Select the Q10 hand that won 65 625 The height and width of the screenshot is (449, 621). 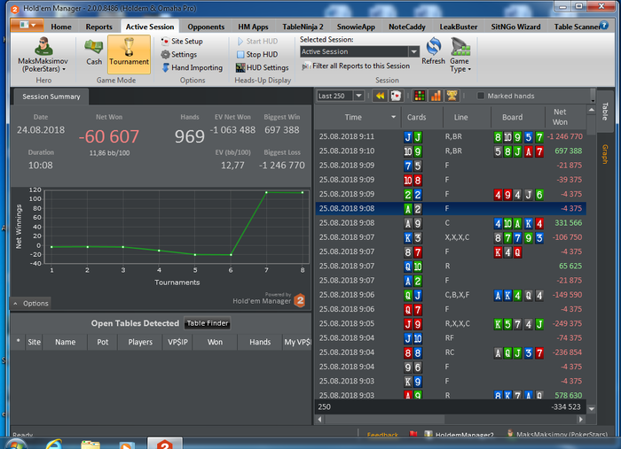[451, 266]
